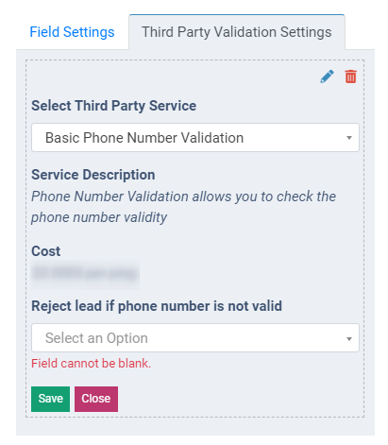Switch to the Field Settings tab
Viewport: 388px width, 445px height.
[72, 32]
